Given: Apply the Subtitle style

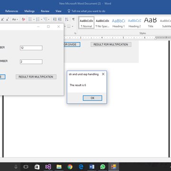Looking at the screenshot, I should pyautogui.click(x=165, y=23).
